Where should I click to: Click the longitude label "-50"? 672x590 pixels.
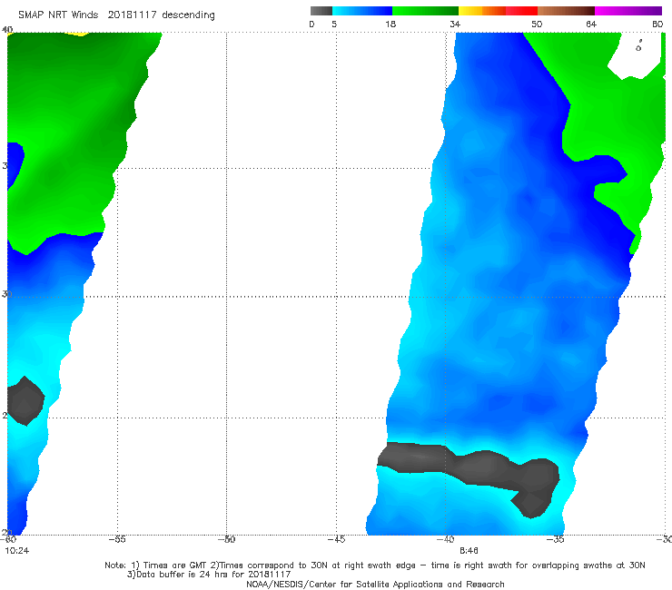click(226, 539)
